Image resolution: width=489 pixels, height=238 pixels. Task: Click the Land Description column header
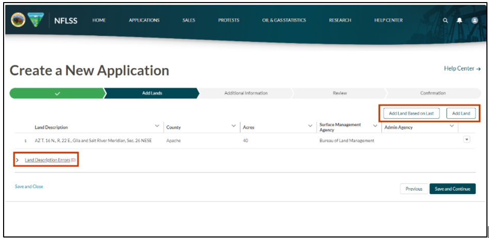coord(51,128)
